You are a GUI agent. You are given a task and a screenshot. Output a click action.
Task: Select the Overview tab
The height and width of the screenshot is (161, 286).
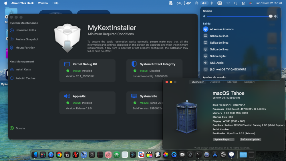point(198,82)
